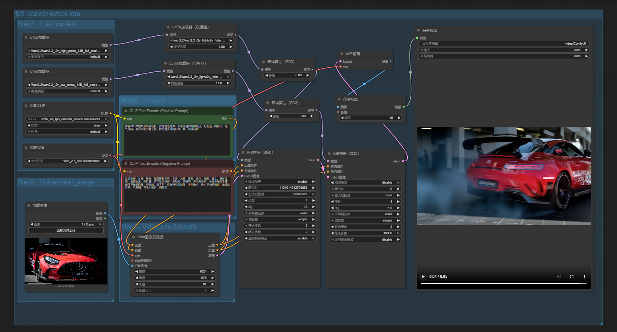Collapse the VAE解码 node via its title dot
617x332 pixels.
coord(342,54)
